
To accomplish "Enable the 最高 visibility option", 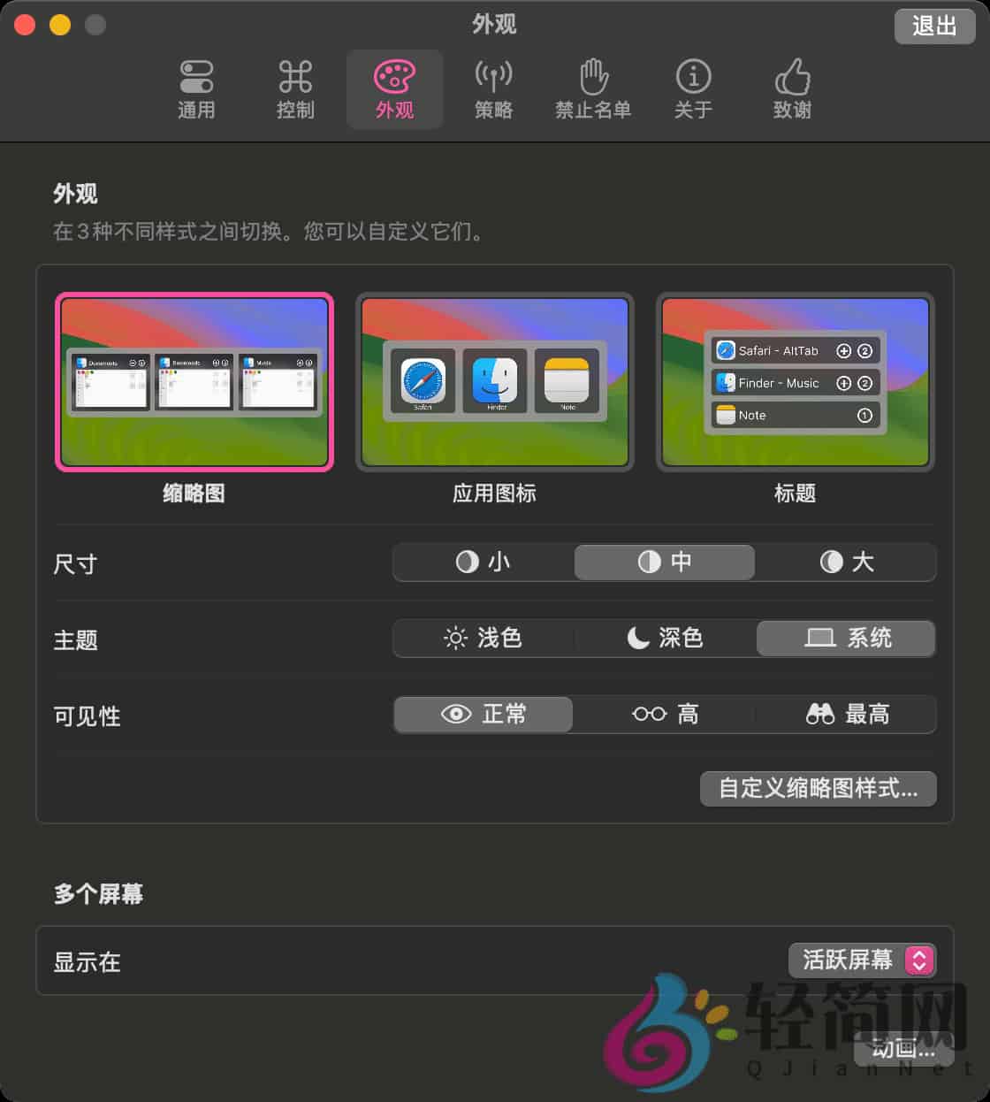I will click(845, 715).
